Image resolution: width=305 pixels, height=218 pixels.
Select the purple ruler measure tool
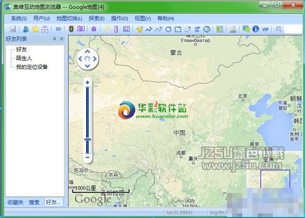tap(116, 29)
